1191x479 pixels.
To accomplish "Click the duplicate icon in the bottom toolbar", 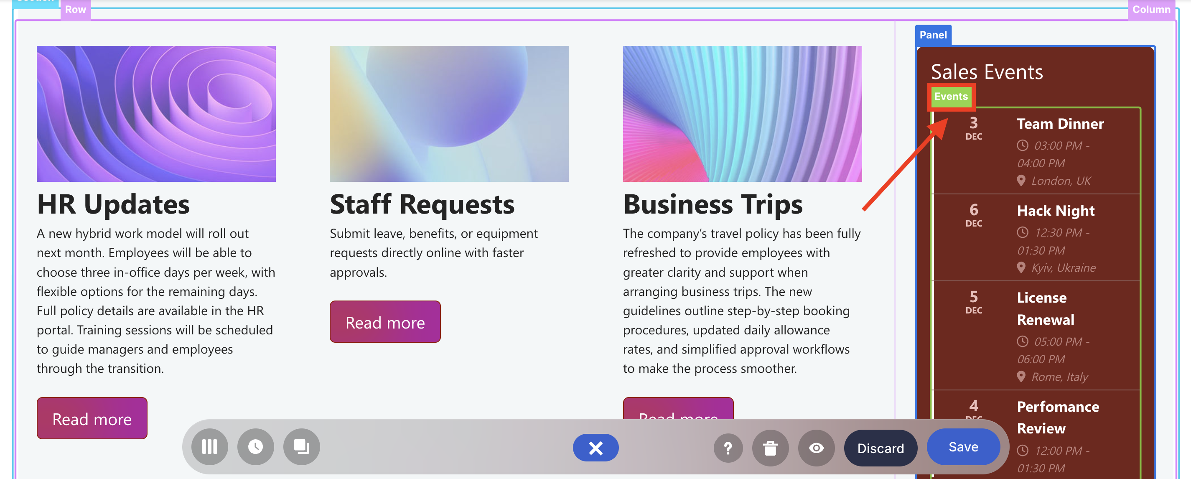I will point(301,447).
